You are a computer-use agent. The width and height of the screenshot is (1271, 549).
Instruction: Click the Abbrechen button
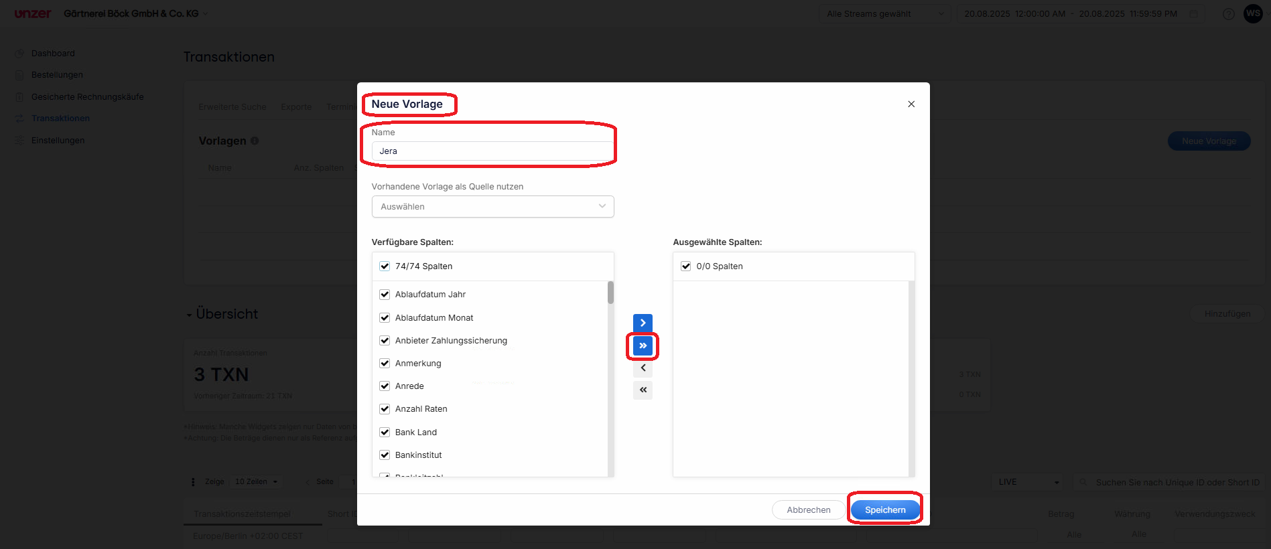pos(808,510)
